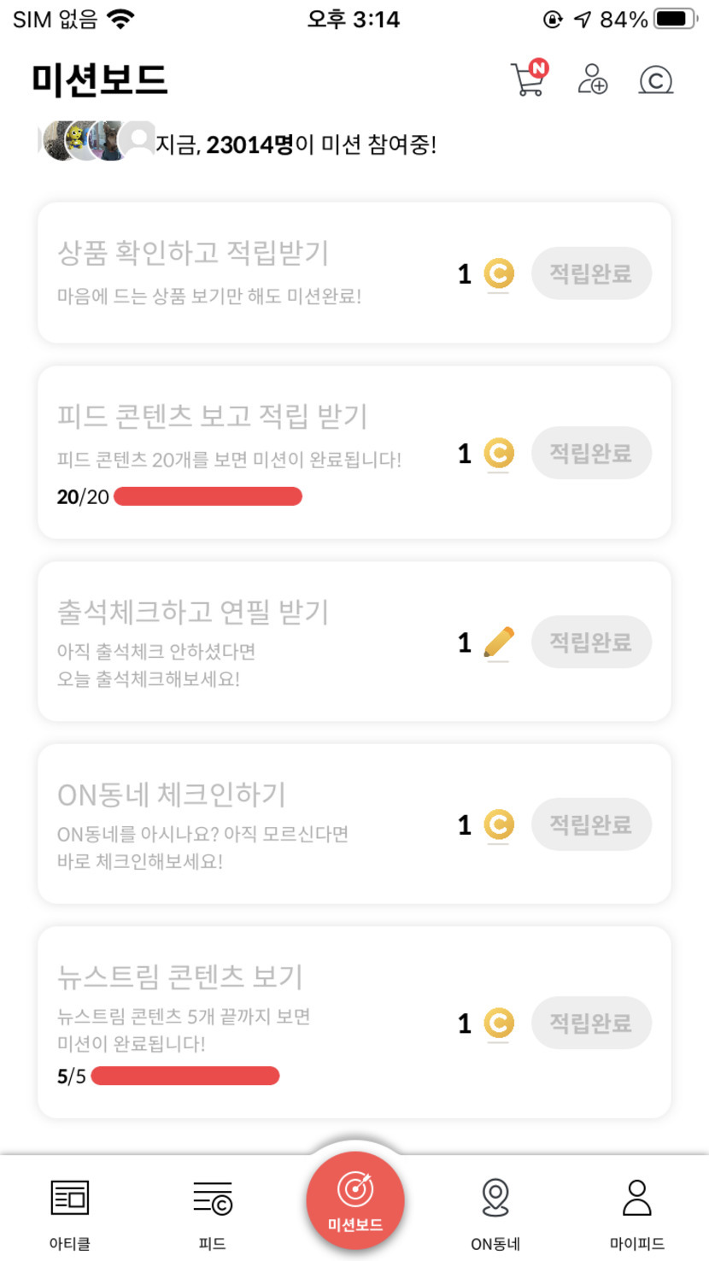Tap the coin icon on 상품 확인하고 적립받기

(x=499, y=274)
